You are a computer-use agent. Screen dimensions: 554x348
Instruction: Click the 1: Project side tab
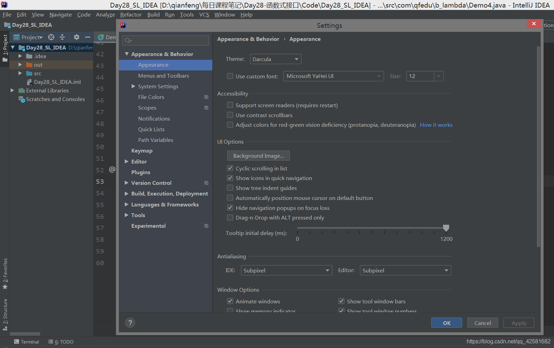click(x=5, y=48)
